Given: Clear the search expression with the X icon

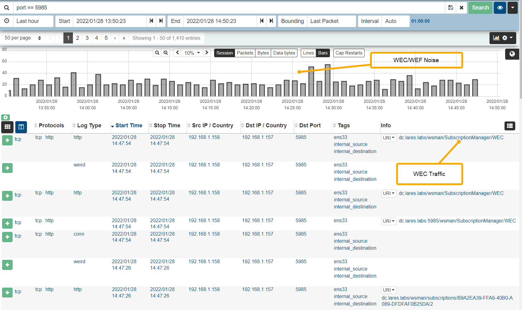Looking at the screenshot, I should (x=461, y=8).
